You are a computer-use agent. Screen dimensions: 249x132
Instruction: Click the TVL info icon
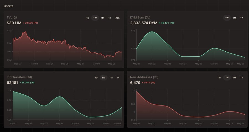[15, 18]
